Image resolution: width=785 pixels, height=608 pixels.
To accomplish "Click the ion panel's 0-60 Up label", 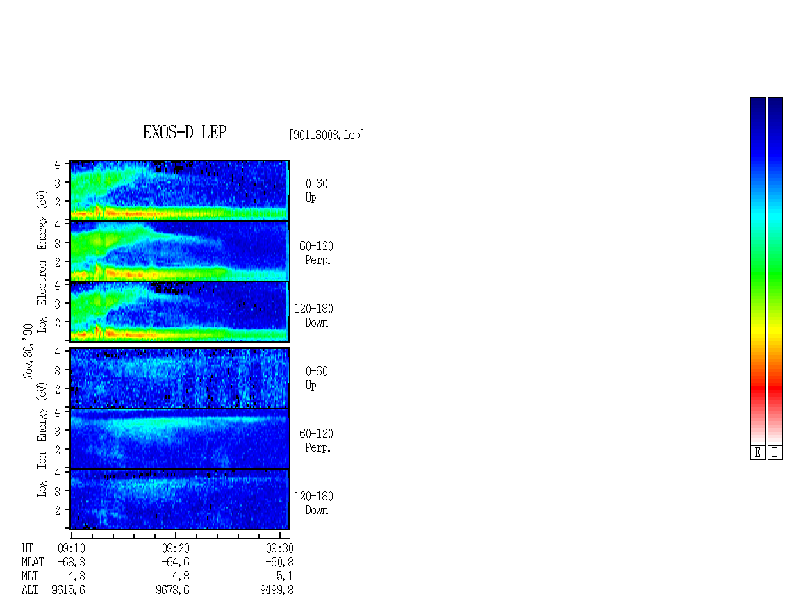I will (x=316, y=378).
